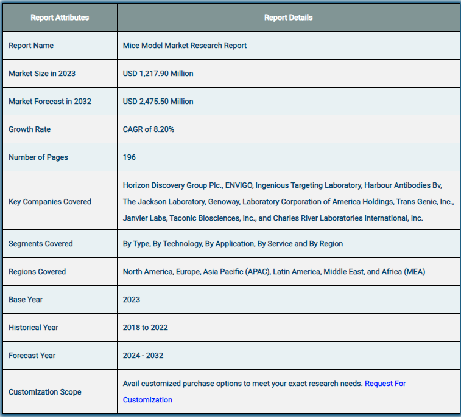The image size is (461, 417).
Task: Click the Market Size in 2023 label
Action: [42, 74]
